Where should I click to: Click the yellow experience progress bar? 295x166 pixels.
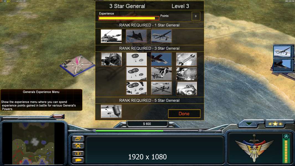pyautogui.click(x=129, y=18)
